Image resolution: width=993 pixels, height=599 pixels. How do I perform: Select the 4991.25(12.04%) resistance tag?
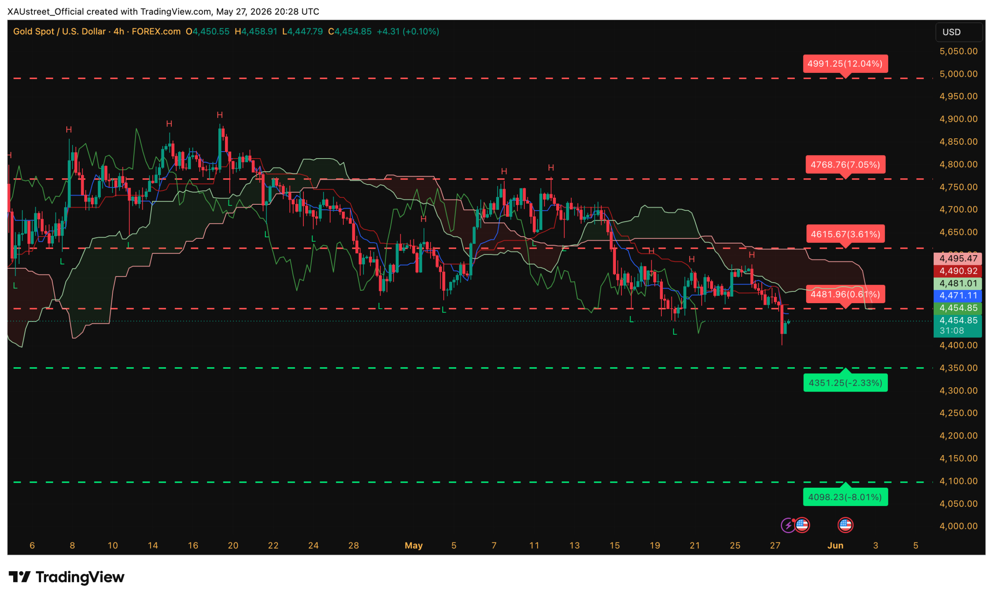tap(845, 64)
